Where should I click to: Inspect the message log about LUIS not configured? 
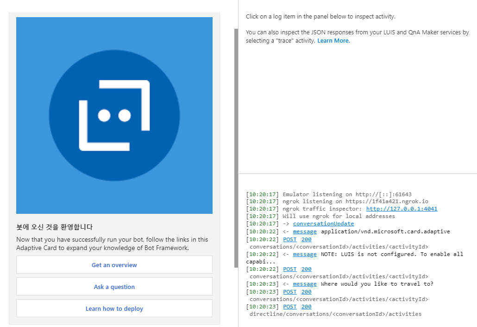click(x=305, y=255)
